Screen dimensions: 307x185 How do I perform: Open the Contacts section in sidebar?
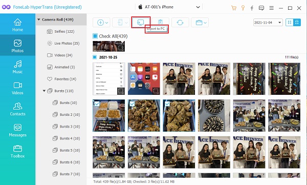coord(17,109)
